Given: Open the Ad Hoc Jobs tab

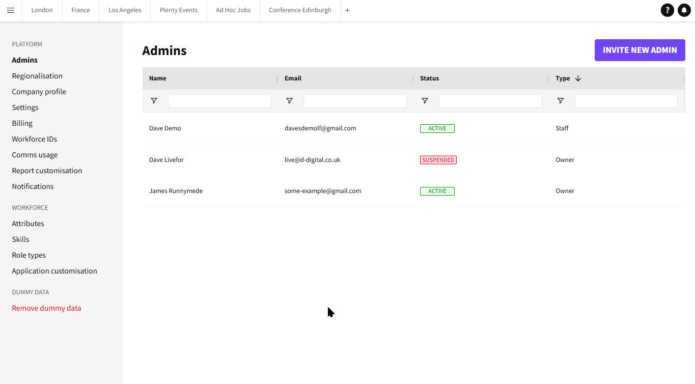Looking at the screenshot, I should click(233, 10).
